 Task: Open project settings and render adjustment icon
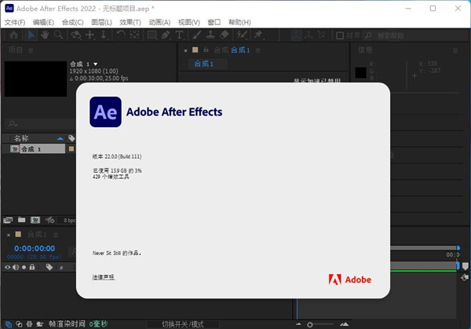coord(49,220)
